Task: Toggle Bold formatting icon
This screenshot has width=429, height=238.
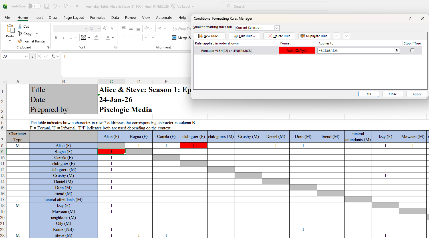Action: 56,37
